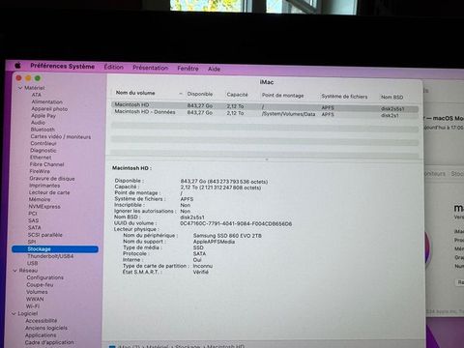464x348 pixels.
Task: Collapse the Logiciel section chevron
Action: (14, 313)
